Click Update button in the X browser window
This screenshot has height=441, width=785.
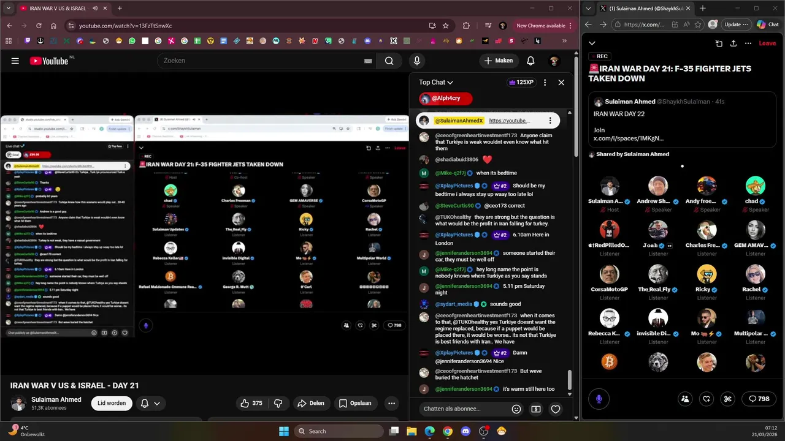pyautogui.click(x=737, y=24)
